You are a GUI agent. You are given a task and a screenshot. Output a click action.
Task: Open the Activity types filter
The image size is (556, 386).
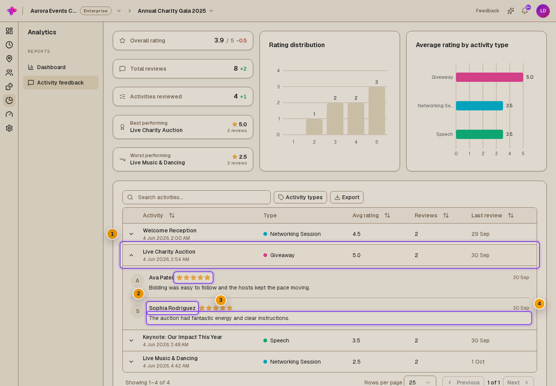(300, 197)
